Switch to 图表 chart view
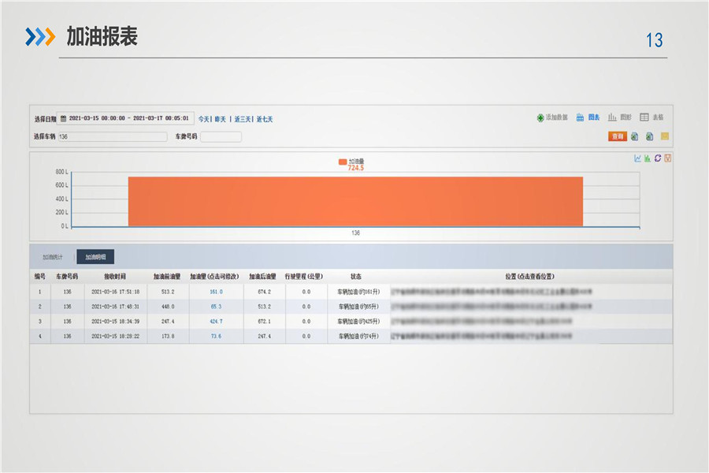The width and height of the screenshot is (709, 473). 588,117
